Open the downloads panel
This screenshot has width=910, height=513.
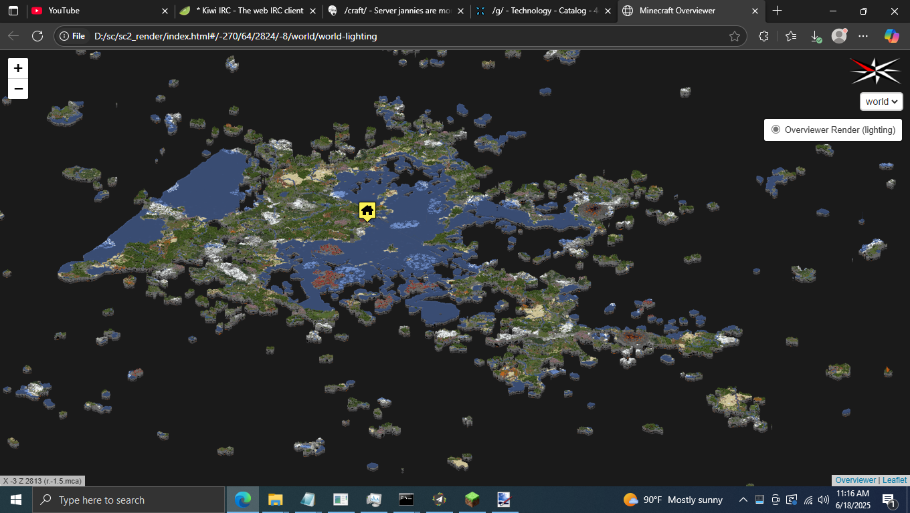(x=815, y=36)
